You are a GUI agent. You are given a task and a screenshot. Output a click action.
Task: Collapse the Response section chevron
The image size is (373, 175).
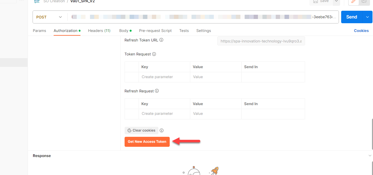(x=370, y=155)
